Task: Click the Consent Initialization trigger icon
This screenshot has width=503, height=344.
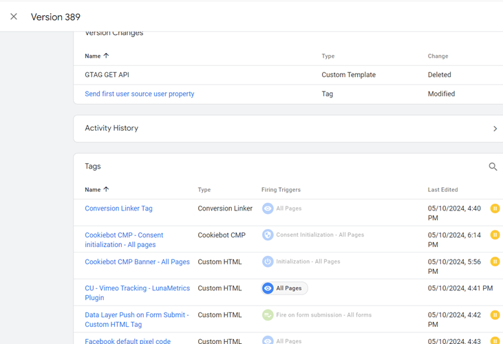Action: point(268,235)
